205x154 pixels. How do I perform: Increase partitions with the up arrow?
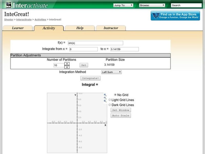click(x=67, y=64)
